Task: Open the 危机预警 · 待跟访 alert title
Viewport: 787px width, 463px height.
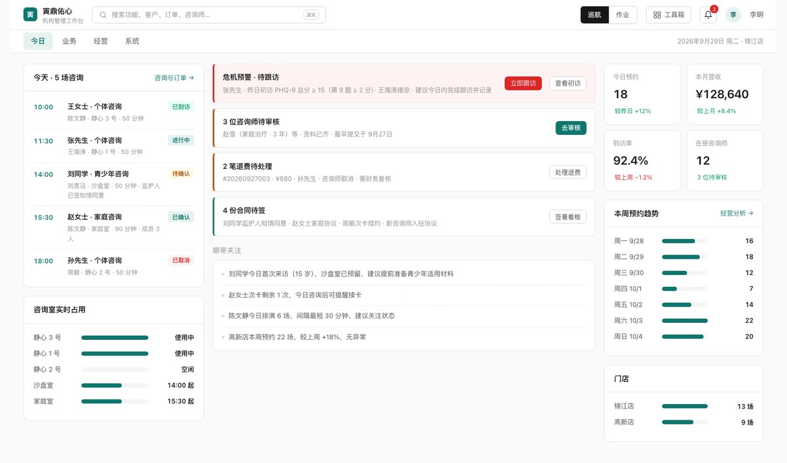Action: [x=251, y=77]
